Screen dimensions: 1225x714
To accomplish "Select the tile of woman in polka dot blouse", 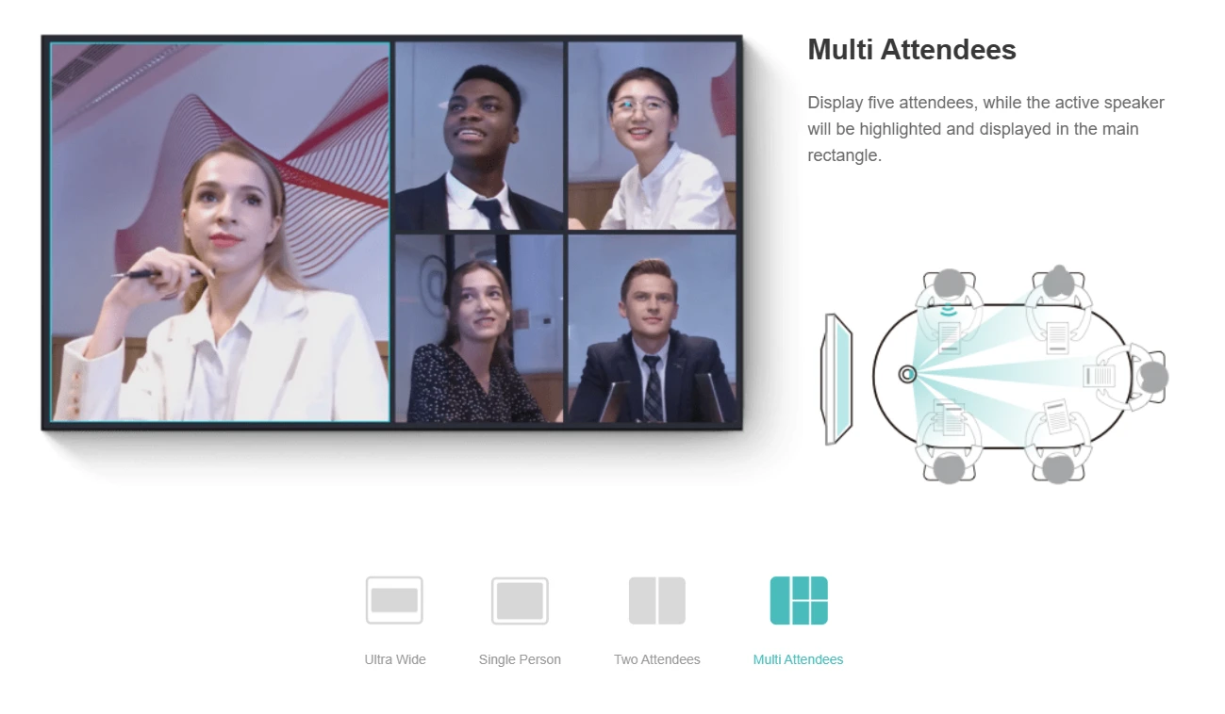I will click(x=479, y=328).
